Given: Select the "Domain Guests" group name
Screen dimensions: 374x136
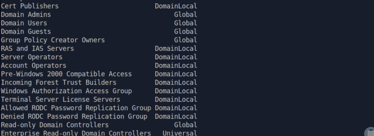Looking at the screenshot, I should tap(26, 31).
